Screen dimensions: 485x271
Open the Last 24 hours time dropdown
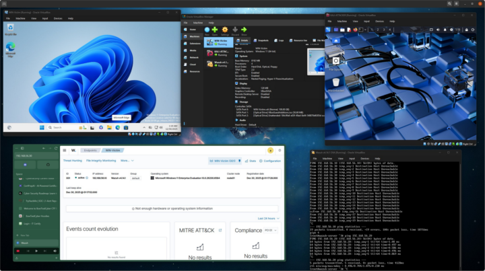click(x=267, y=219)
